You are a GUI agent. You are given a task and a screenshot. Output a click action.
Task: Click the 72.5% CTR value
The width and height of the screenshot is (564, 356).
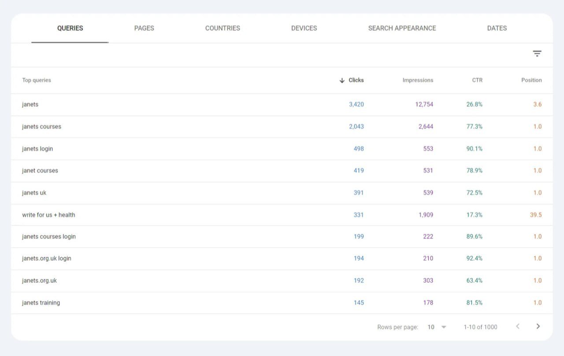click(x=475, y=193)
